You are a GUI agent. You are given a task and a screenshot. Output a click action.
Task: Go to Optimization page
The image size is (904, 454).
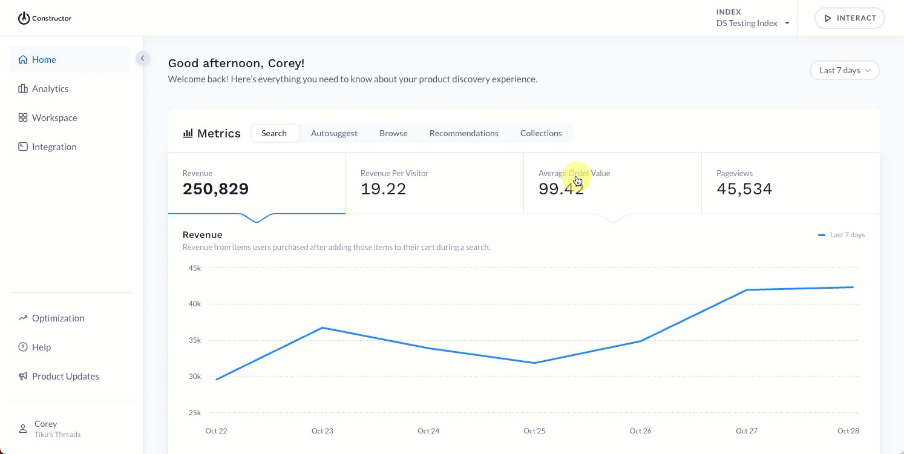tap(70, 318)
